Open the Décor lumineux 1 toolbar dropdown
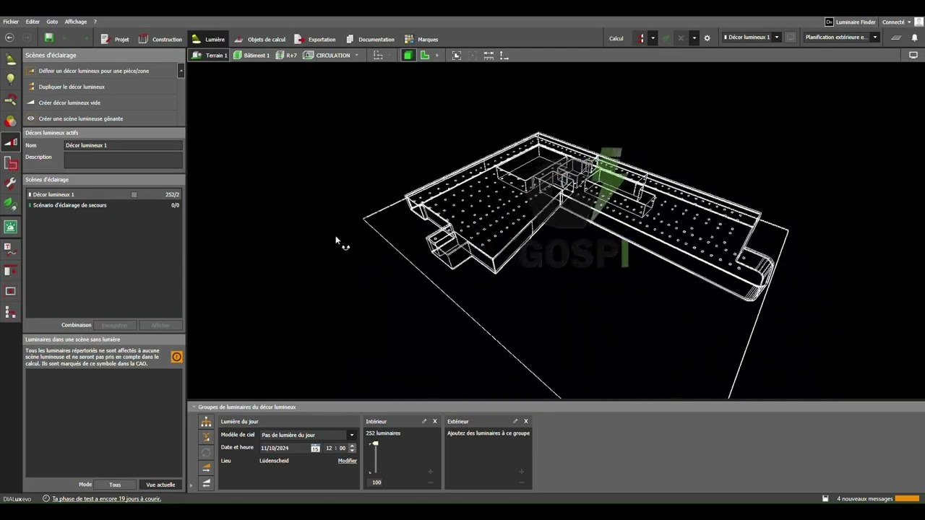This screenshot has width=925, height=520. pyautogui.click(x=777, y=38)
